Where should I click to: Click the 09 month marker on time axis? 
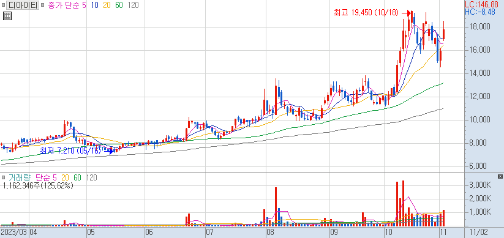coord(334,232)
